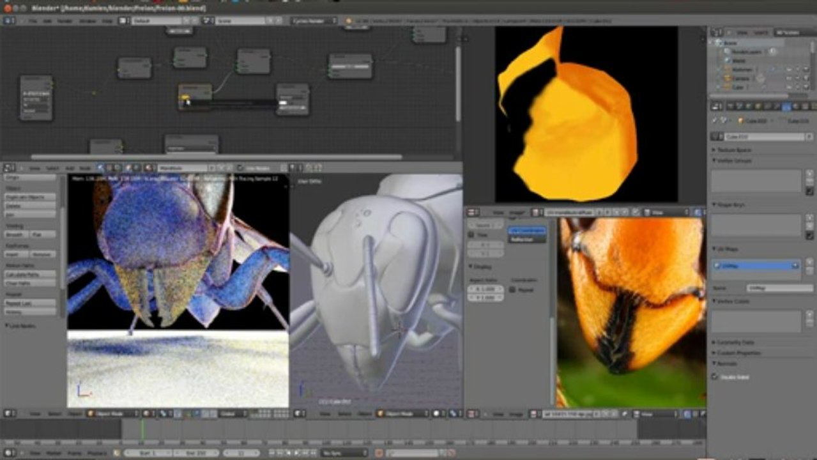Click the Calculate Paths button

pyautogui.click(x=30, y=274)
